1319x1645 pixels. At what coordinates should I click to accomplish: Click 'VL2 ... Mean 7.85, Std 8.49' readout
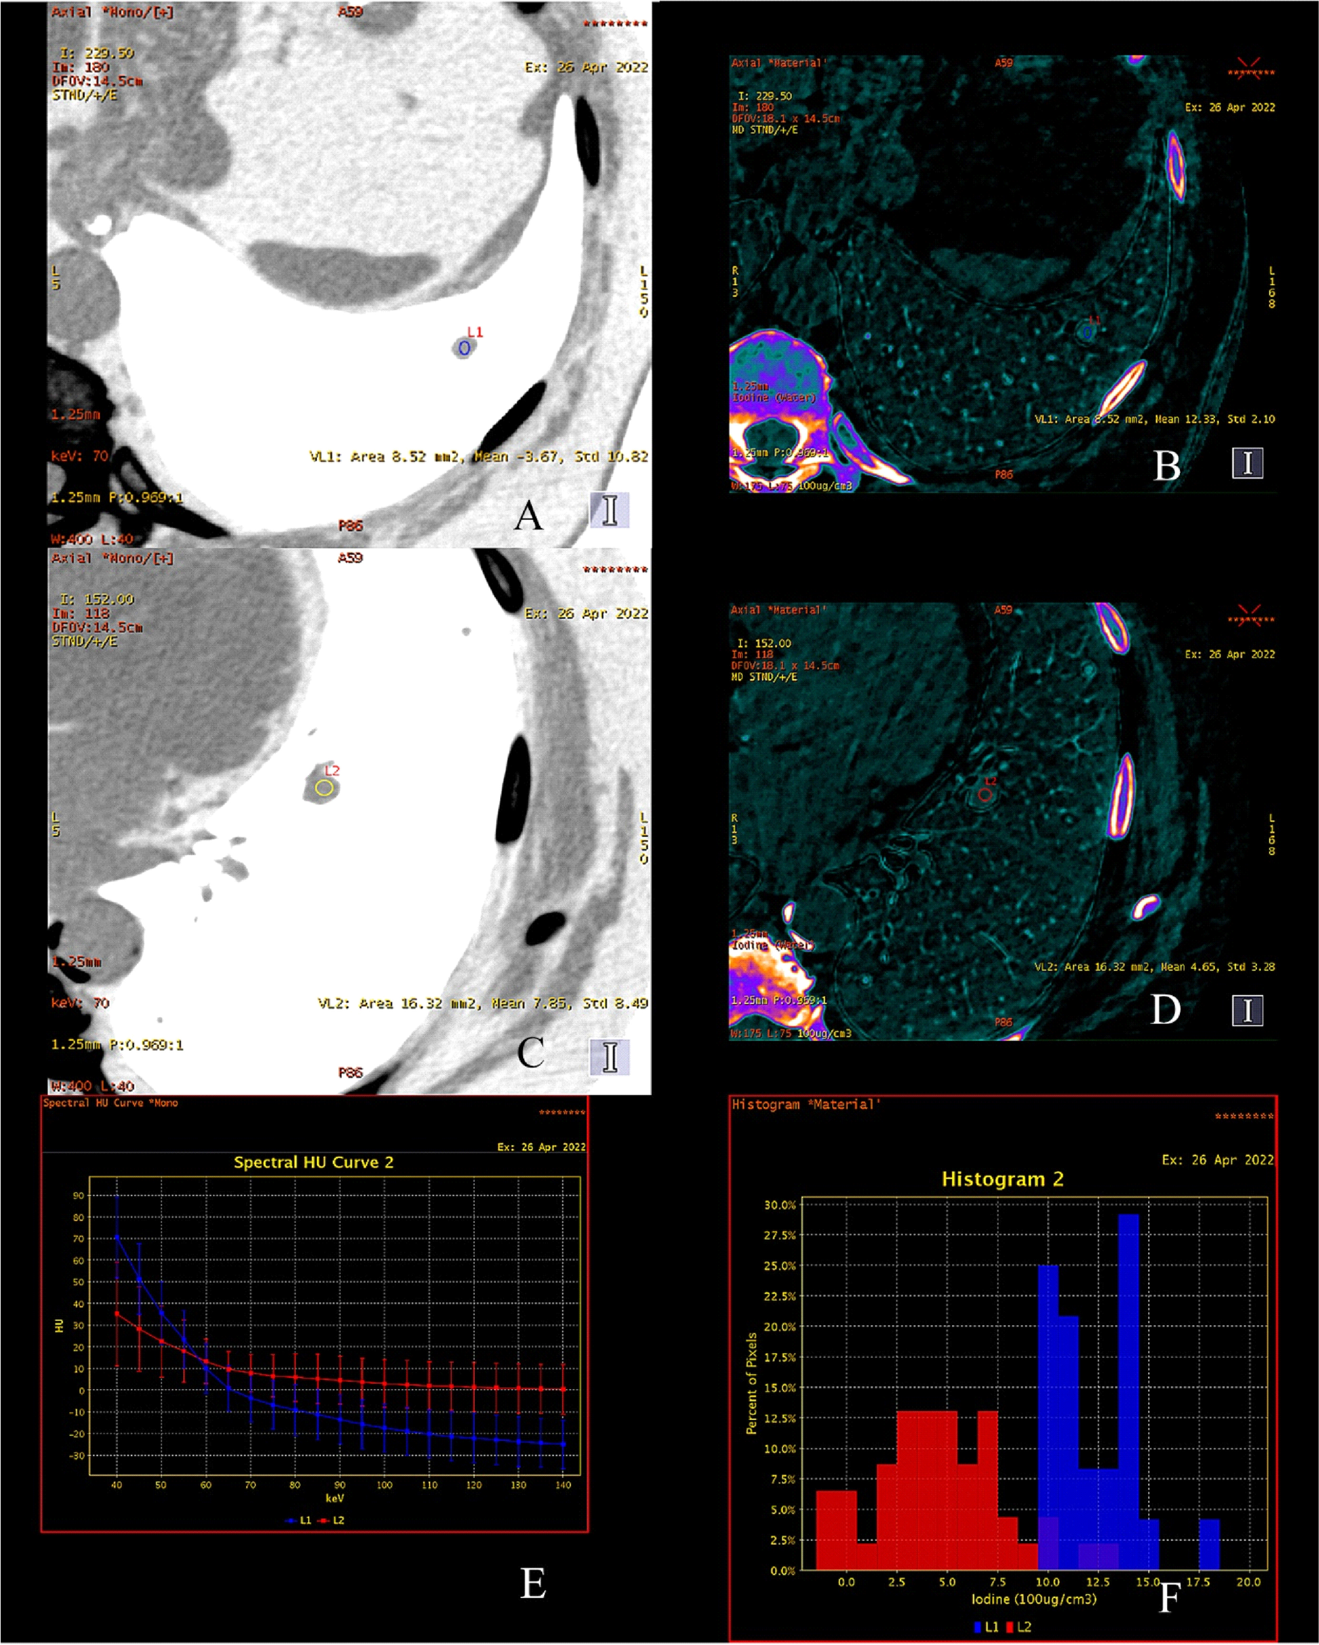[483, 1003]
